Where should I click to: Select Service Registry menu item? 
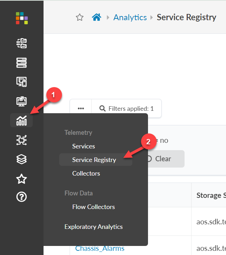coord(94,160)
